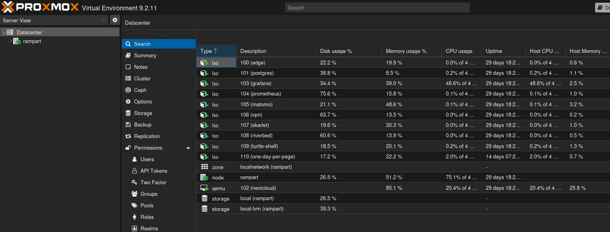Click the 85.1 % memory usage value
The height and width of the screenshot is (232, 610).
pyautogui.click(x=394, y=188)
